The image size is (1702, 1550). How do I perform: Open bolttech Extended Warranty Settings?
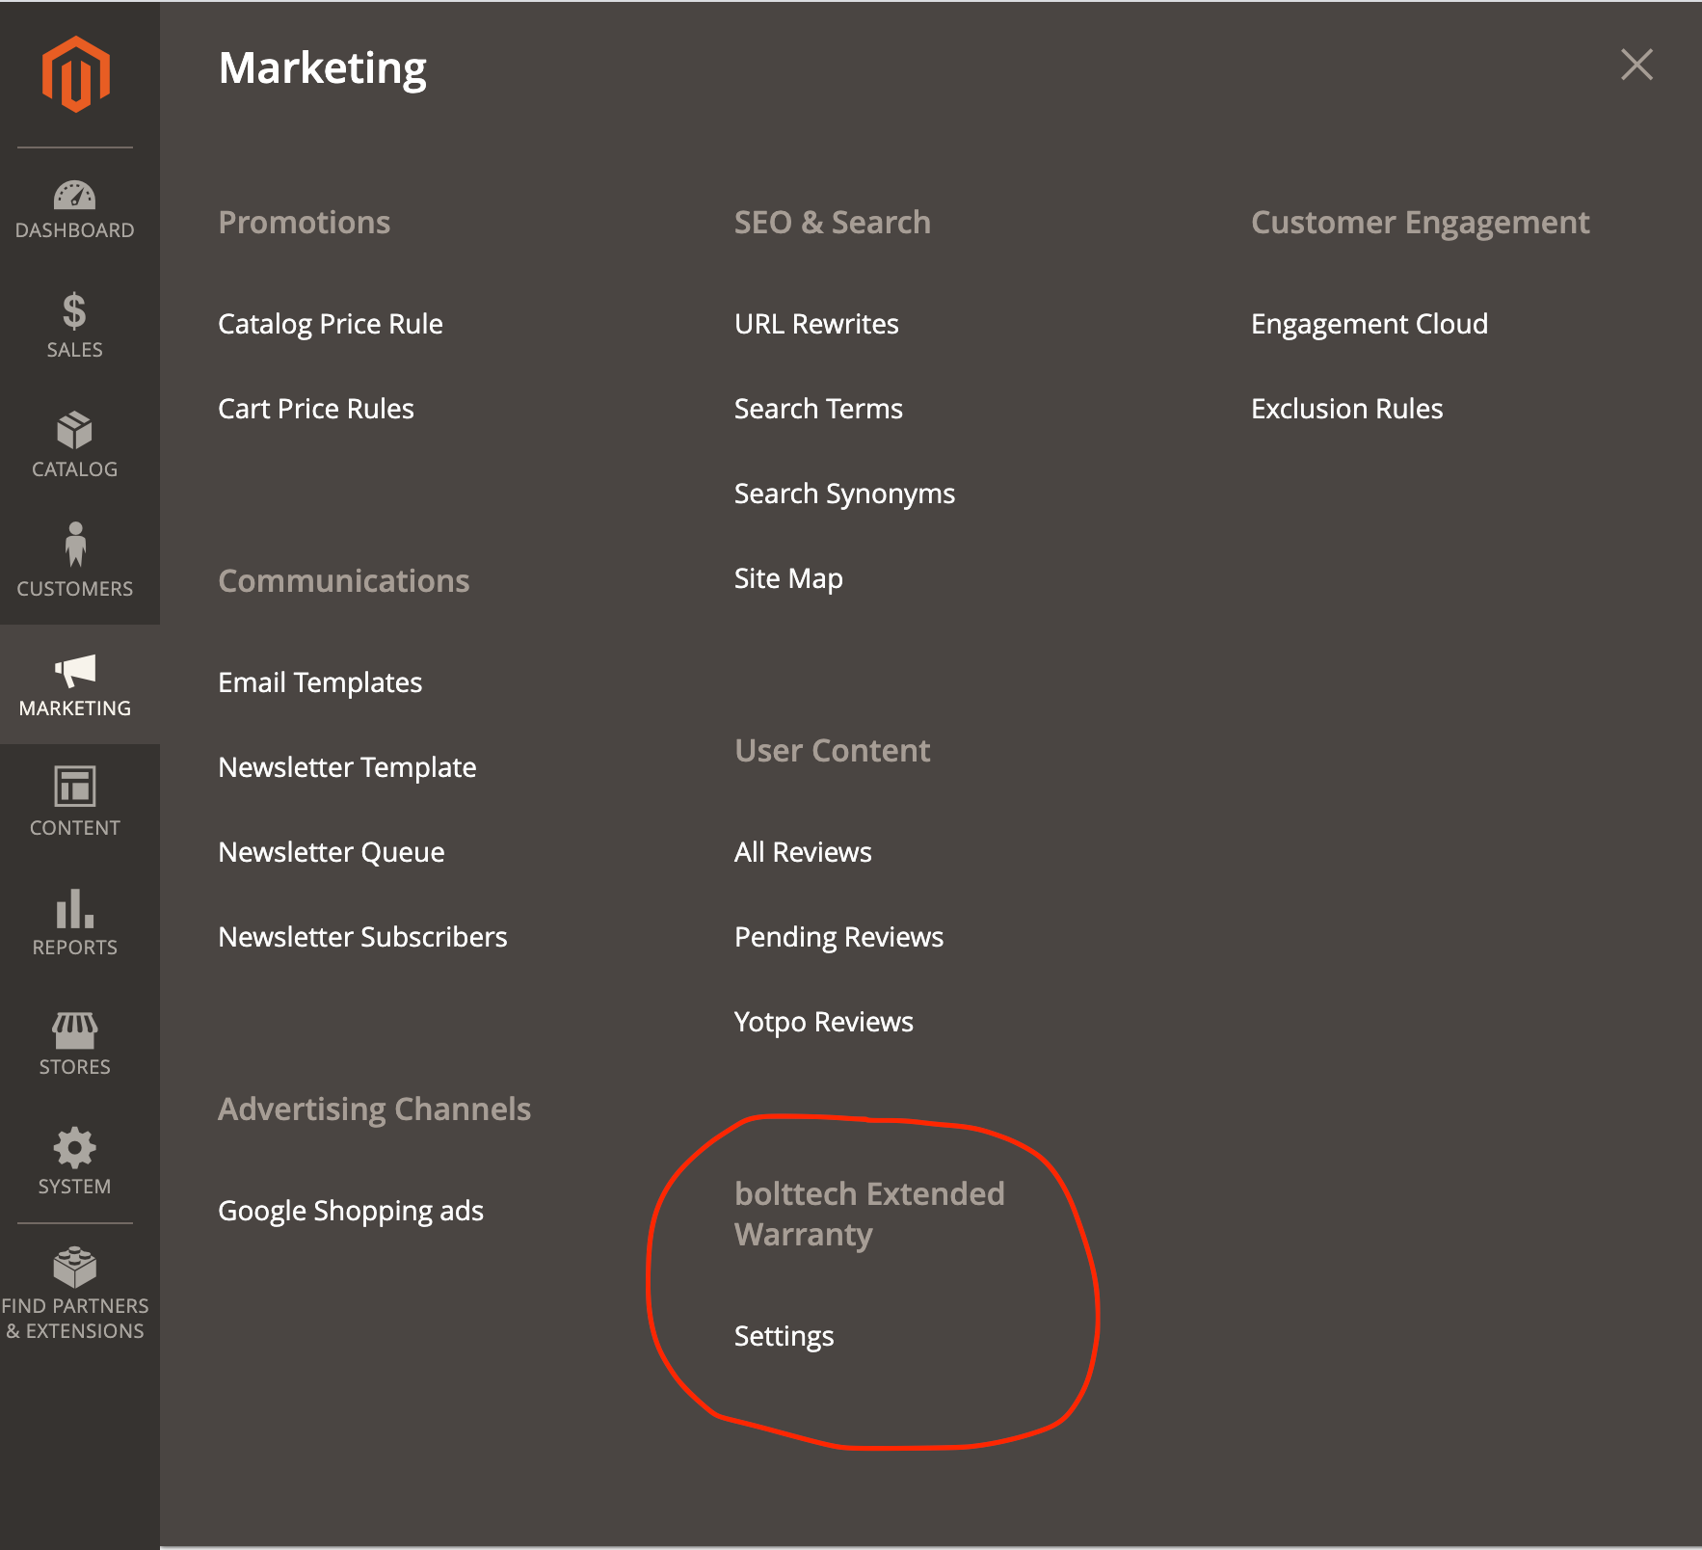pos(785,1336)
